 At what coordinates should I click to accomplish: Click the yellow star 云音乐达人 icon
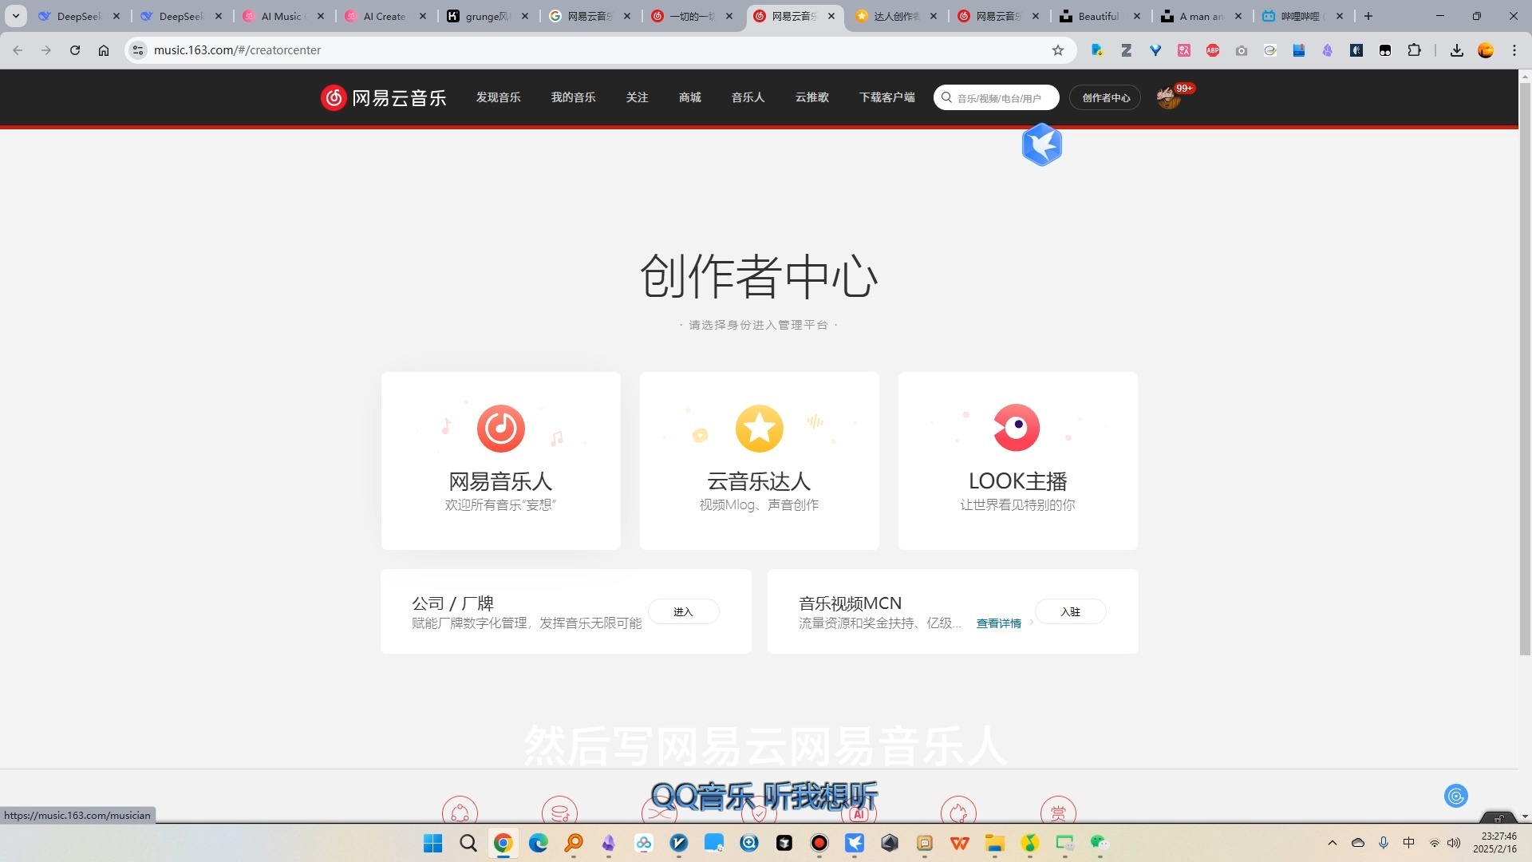[759, 428]
